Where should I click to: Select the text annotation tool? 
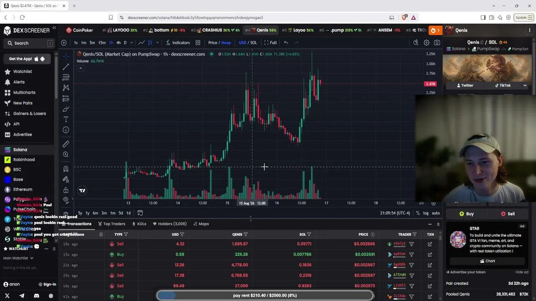66,120
